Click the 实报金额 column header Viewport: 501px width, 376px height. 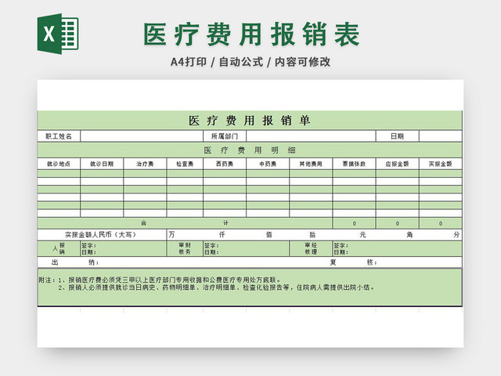(440, 164)
